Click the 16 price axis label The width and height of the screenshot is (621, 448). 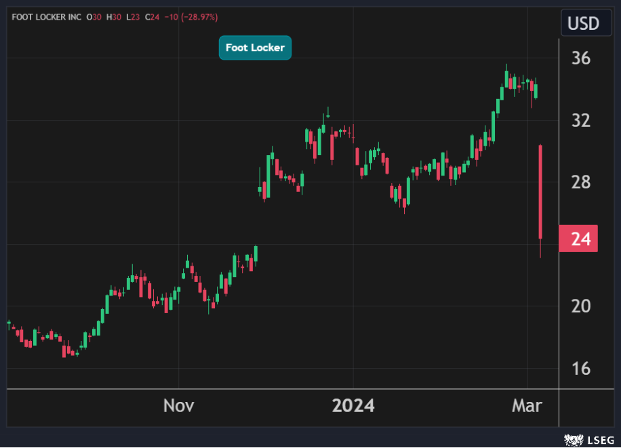pos(581,369)
